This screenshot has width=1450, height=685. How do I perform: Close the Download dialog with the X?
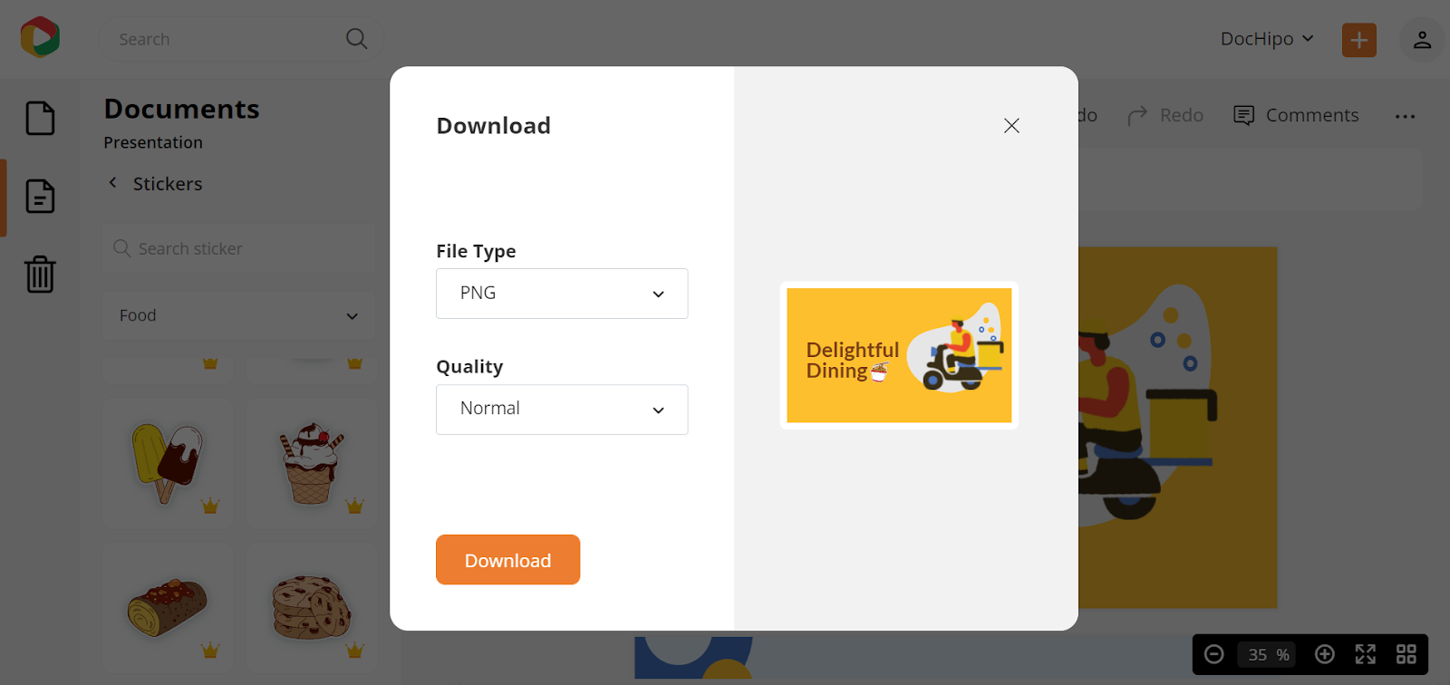tap(1011, 126)
